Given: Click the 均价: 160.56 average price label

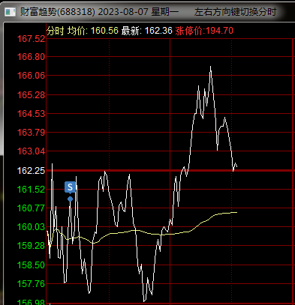Looking at the screenshot, I should pos(93,31).
